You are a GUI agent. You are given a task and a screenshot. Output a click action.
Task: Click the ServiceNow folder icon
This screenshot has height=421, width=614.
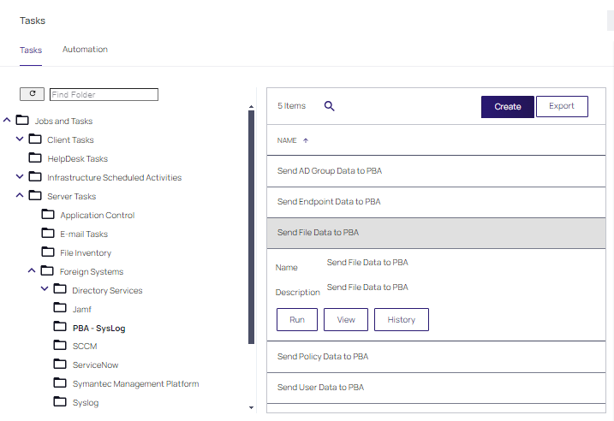pos(60,365)
